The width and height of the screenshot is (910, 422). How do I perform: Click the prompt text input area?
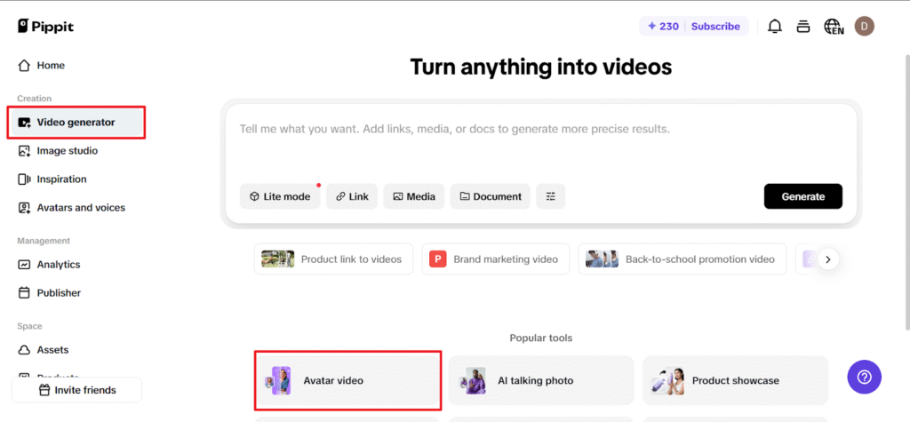(x=540, y=142)
